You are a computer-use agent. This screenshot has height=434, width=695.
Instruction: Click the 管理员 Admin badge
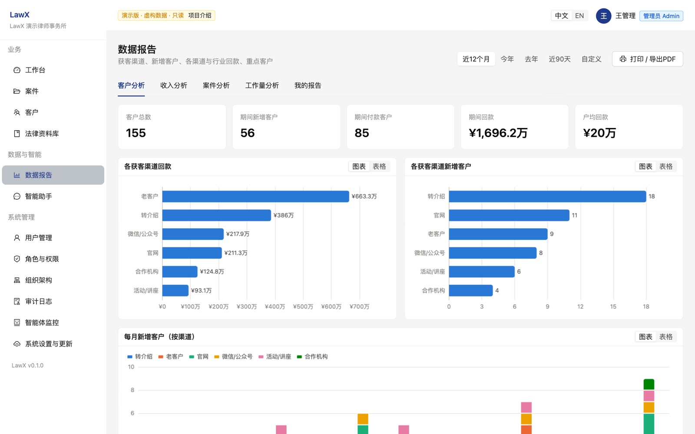coord(661,16)
